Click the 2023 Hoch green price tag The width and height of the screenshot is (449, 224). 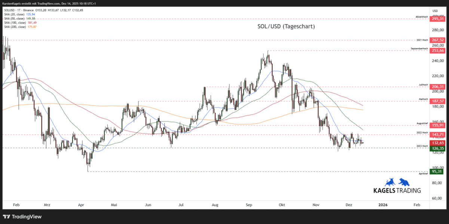coord(437,148)
